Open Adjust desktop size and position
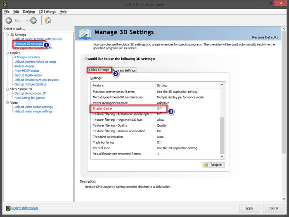This screenshot has width=289, height=217. point(37,80)
